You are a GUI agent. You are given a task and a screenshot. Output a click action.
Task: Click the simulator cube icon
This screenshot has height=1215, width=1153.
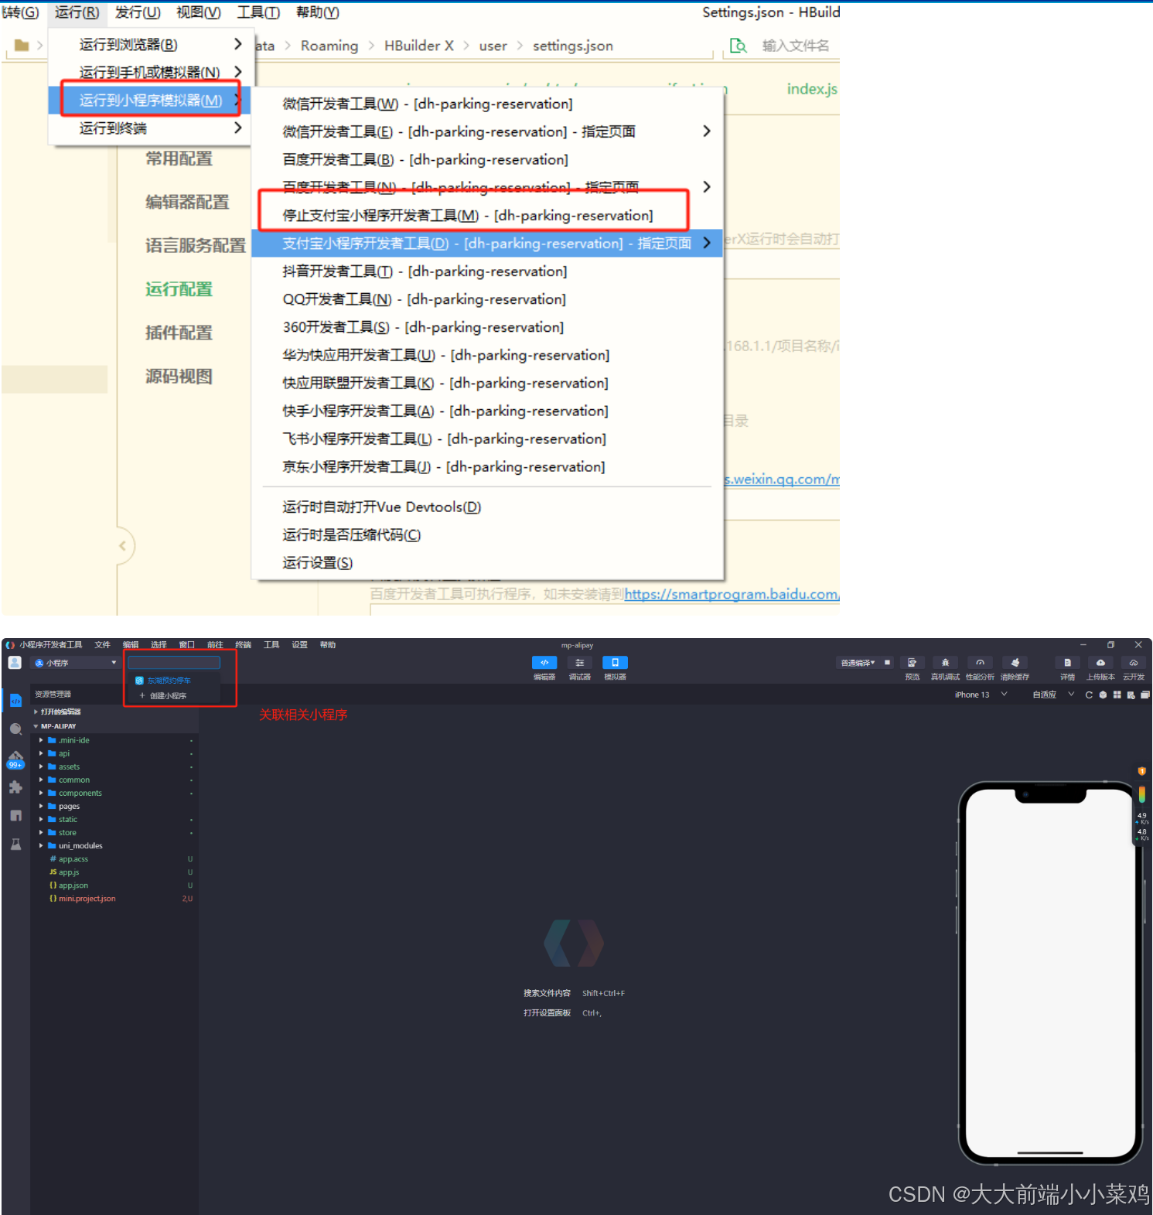[1103, 695]
